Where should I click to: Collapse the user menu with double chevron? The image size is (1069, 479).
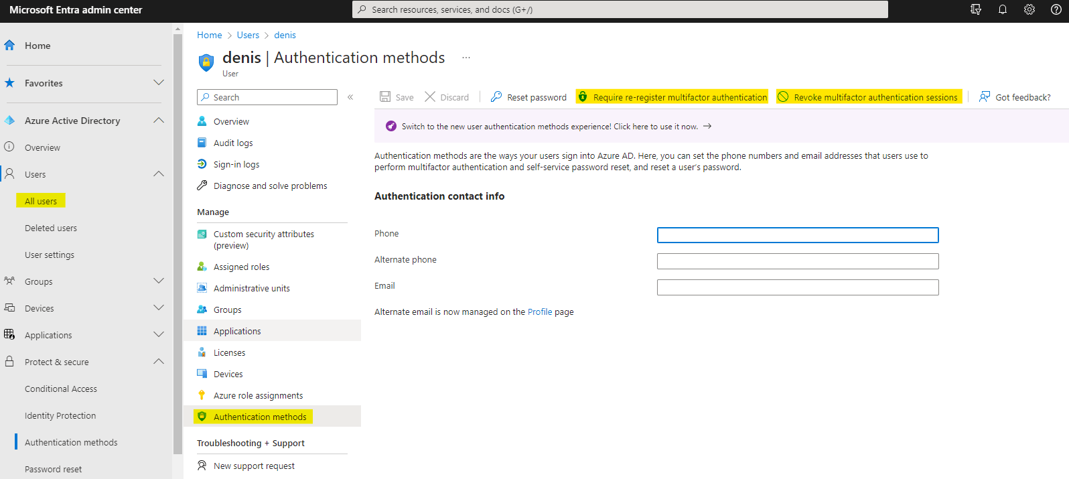[350, 97]
